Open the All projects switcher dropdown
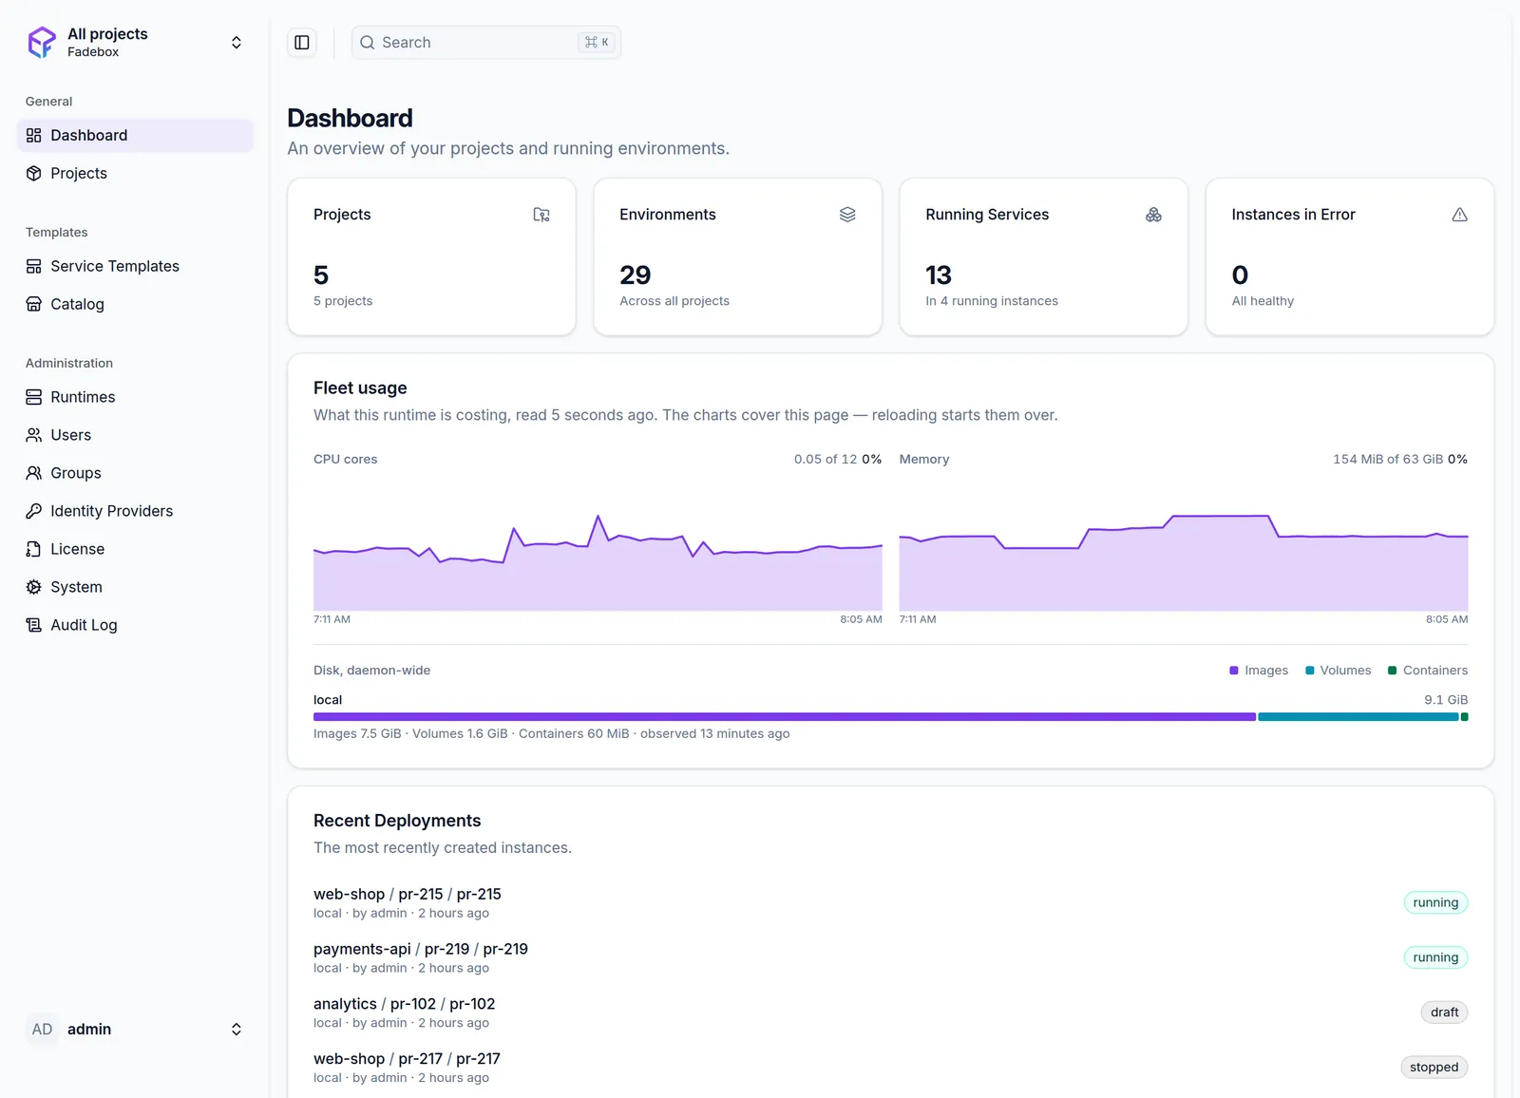Screen dimensions: 1520x1098 pyautogui.click(x=135, y=43)
